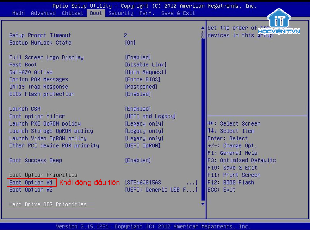
Task: Open the Chipset tab
Action: coord(73,13)
